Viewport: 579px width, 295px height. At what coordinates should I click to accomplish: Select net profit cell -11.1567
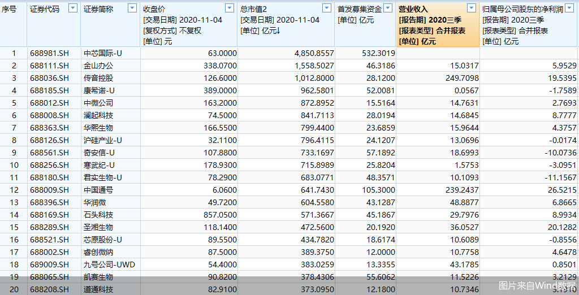[529, 177]
